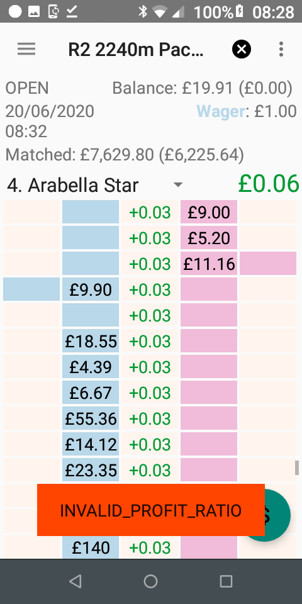
Task: Select the 4. Arabella Star runner name
Action: (73, 185)
